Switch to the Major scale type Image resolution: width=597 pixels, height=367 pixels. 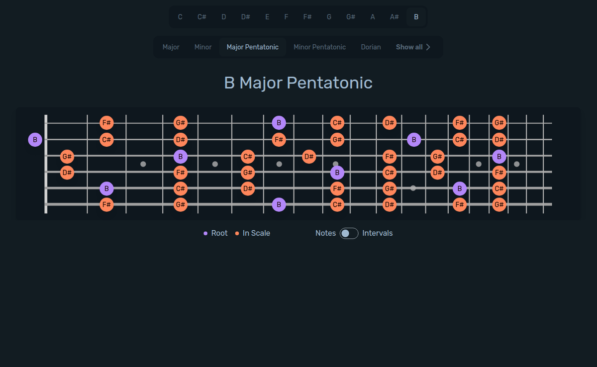[171, 47]
